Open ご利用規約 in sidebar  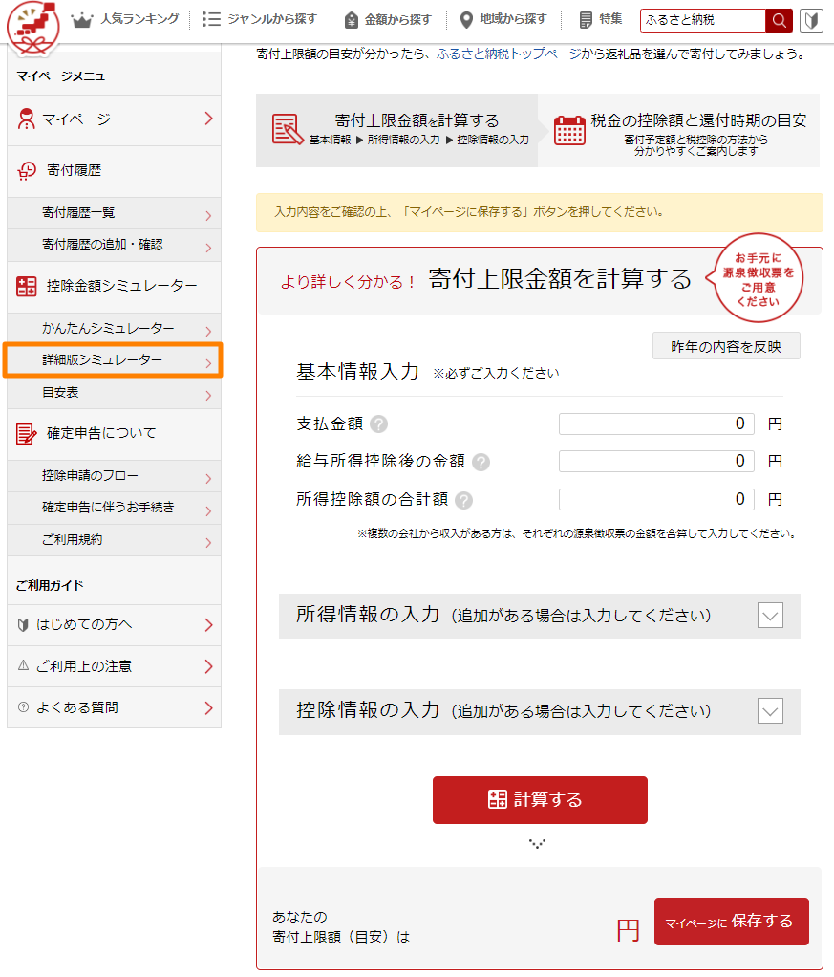click(x=114, y=540)
